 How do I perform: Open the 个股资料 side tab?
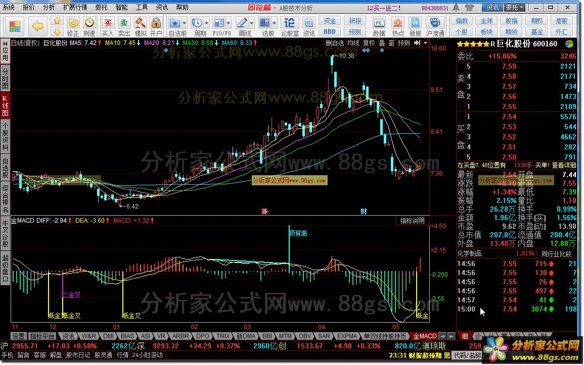click(x=5, y=136)
